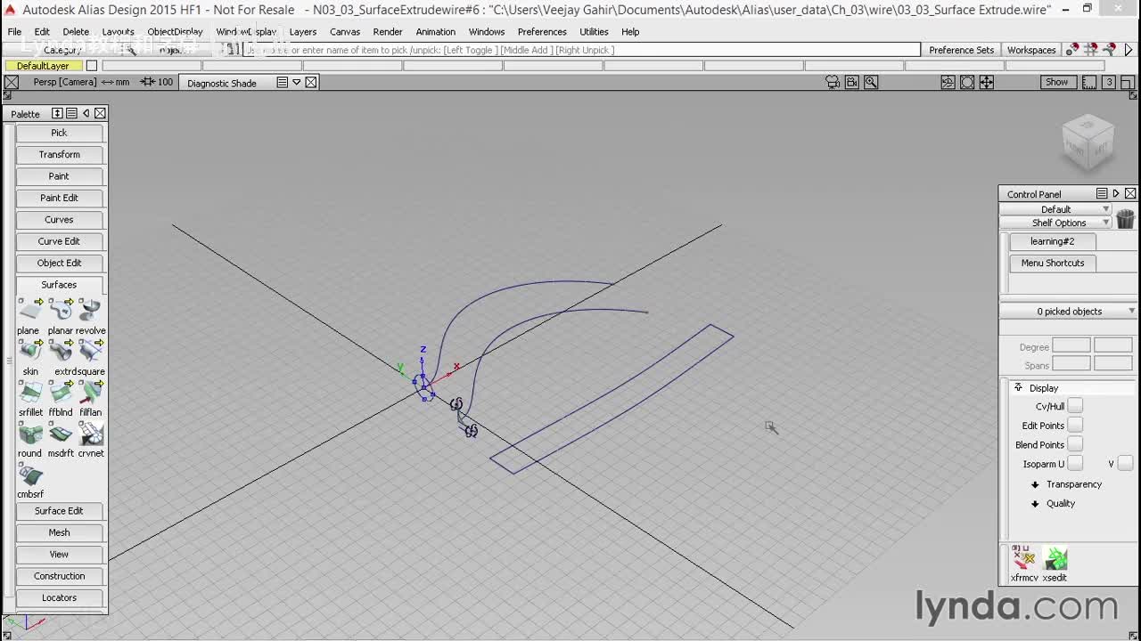The image size is (1141, 641).
Task: Click the pick item name input field
Action: [x=581, y=50]
